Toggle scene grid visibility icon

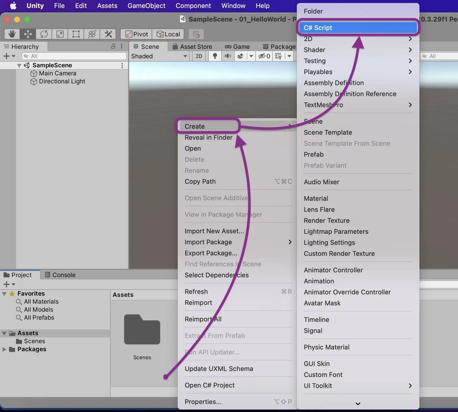tap(278, 56)
